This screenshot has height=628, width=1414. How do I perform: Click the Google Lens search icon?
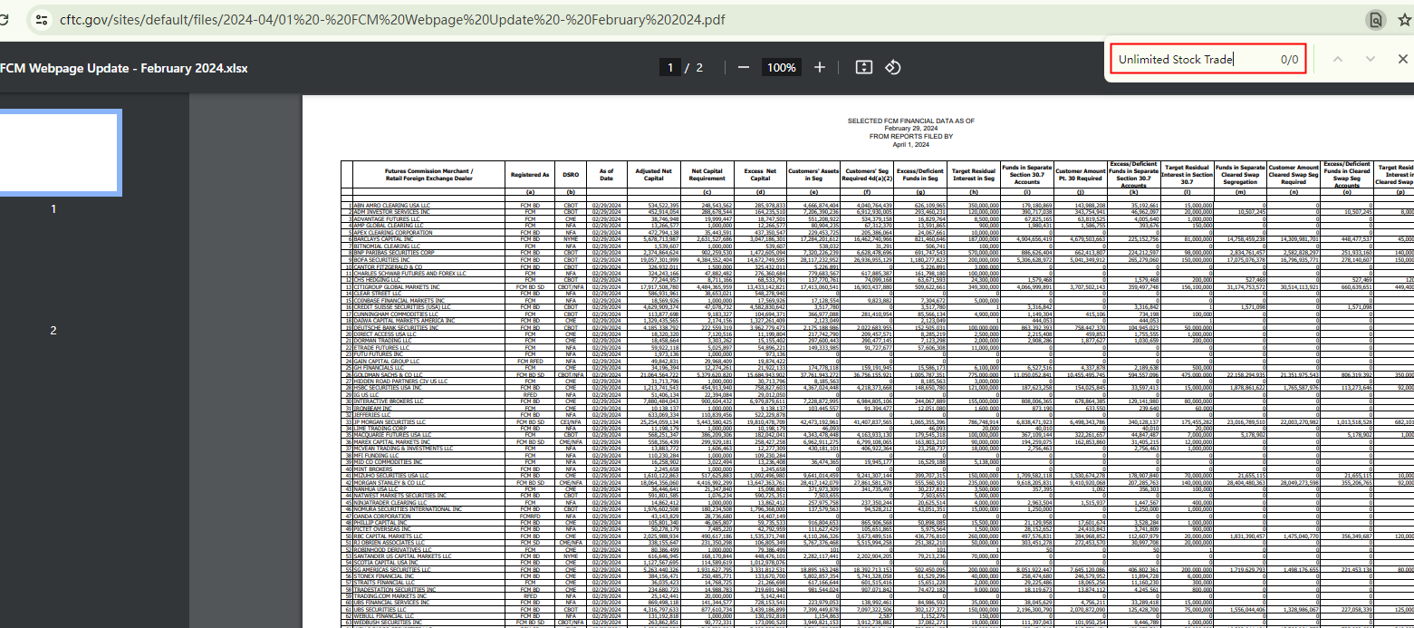(1375, 19)
